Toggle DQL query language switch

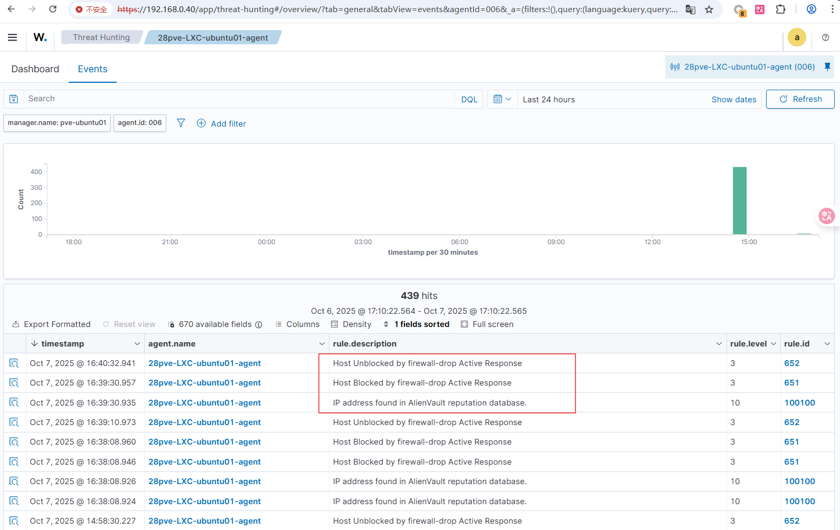coord(469,99)
